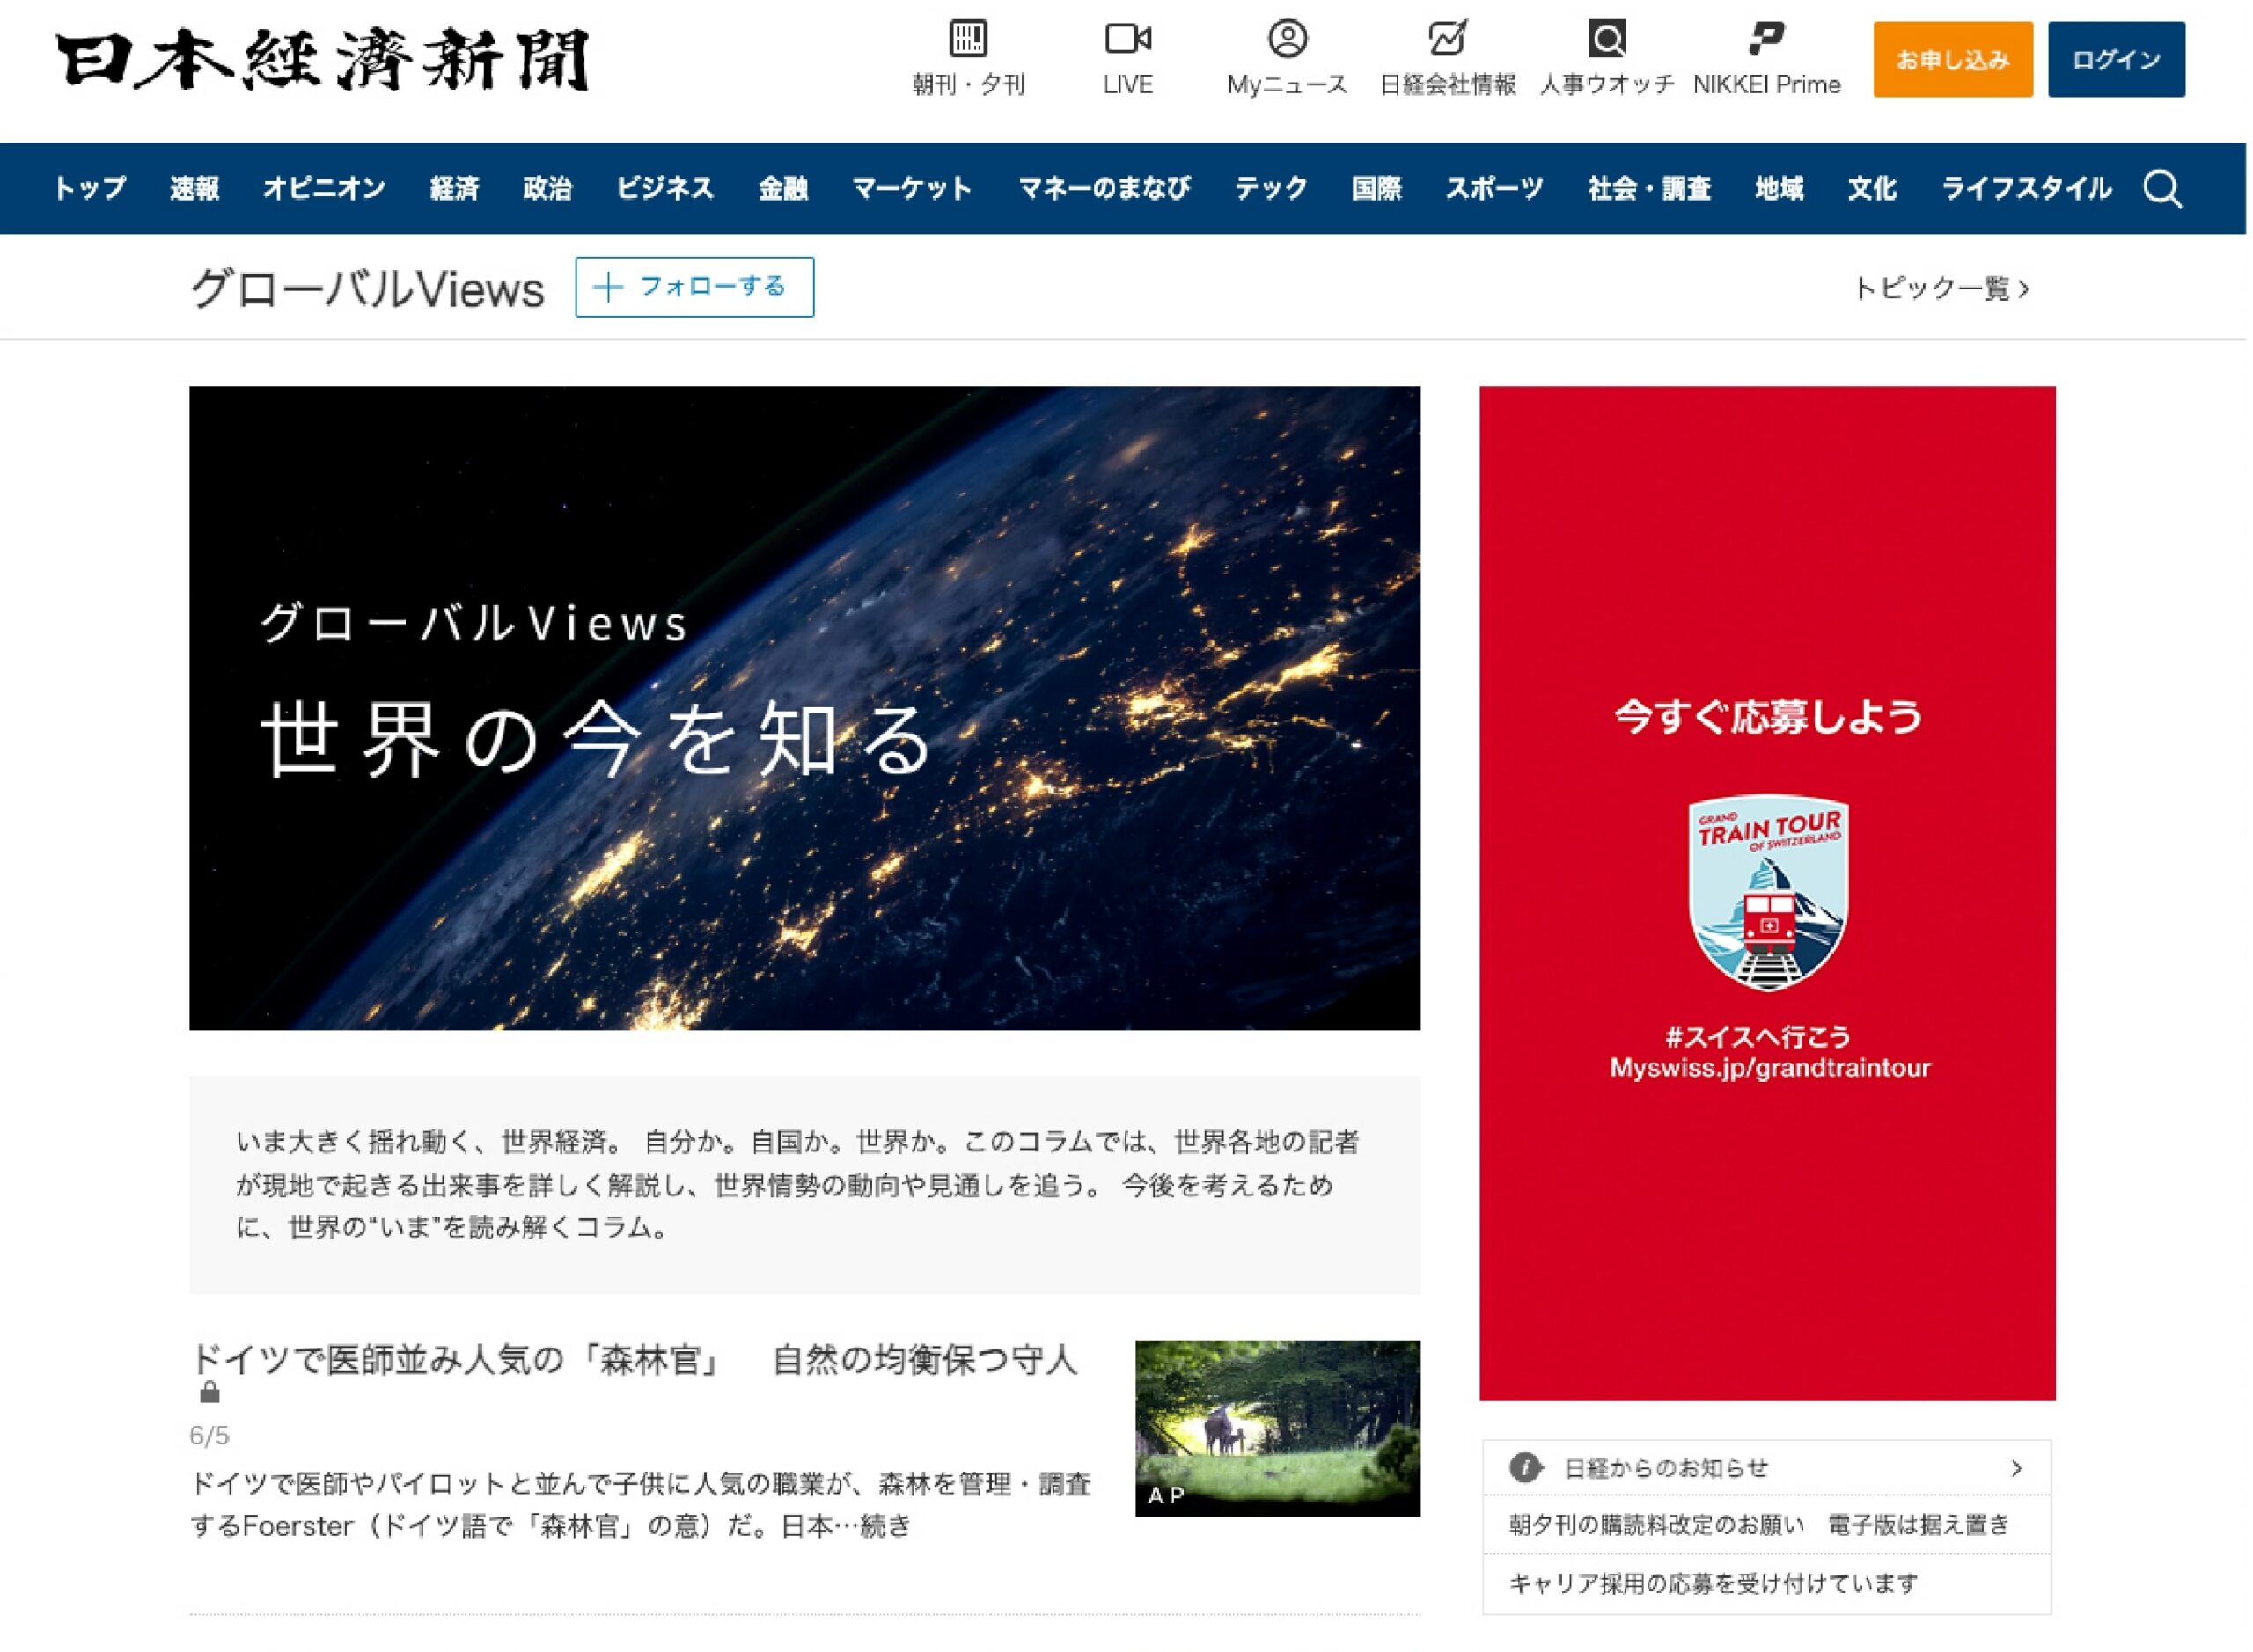Open the 日経会社情報 chart icon
This screenshot has width=2253, height=1652.
tap(1448, 39)
